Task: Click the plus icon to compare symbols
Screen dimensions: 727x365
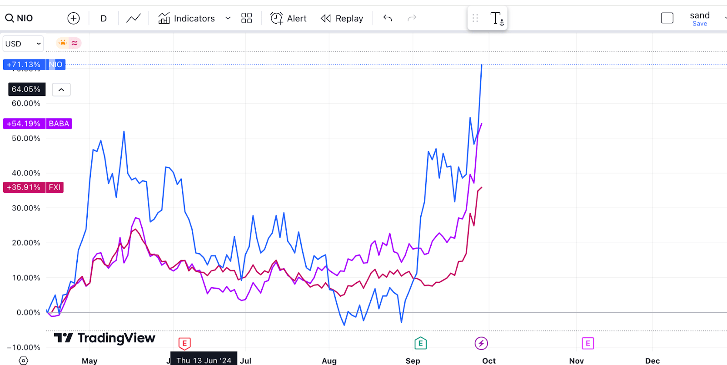Action: [74, 18]
